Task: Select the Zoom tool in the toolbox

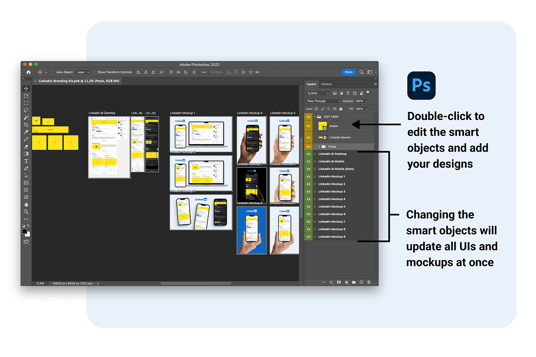Action: pos(26,212)
